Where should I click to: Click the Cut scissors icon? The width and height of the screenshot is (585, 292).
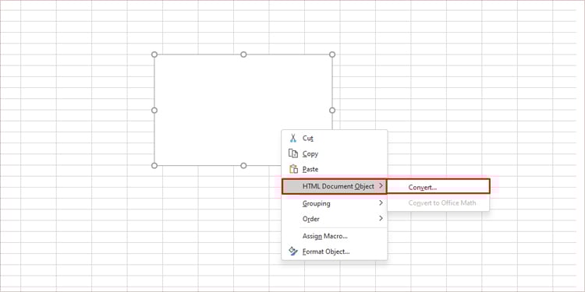[x=292, y=138]
